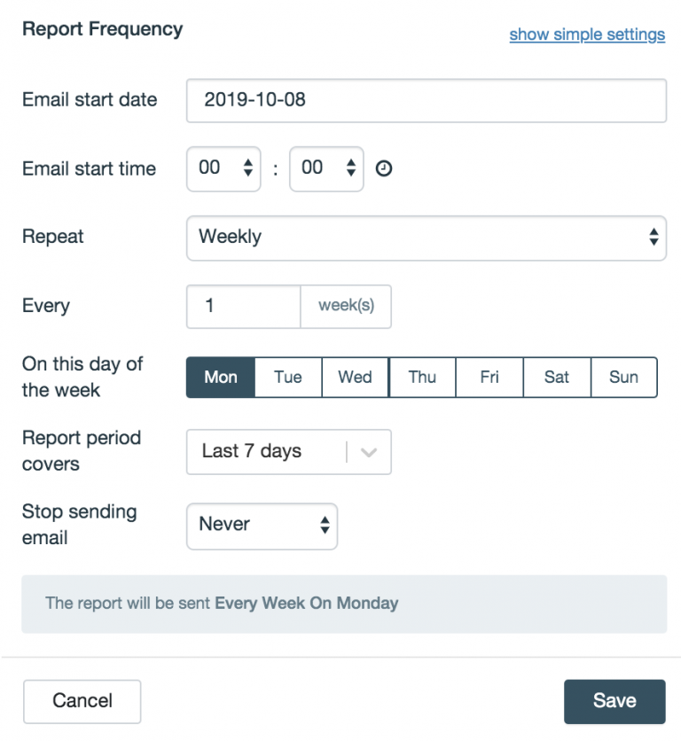The image size is (681, 741).
Task: Select Mon day of the week
Action: pyautogui.click(x=221, y=378)
